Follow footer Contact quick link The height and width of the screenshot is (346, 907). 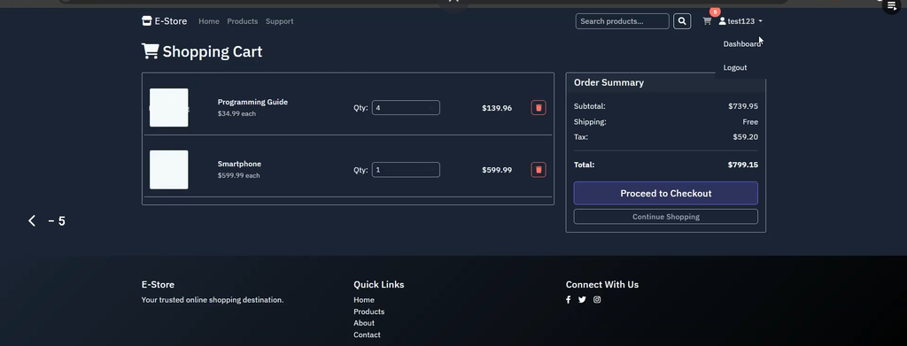tap(367, 335)
